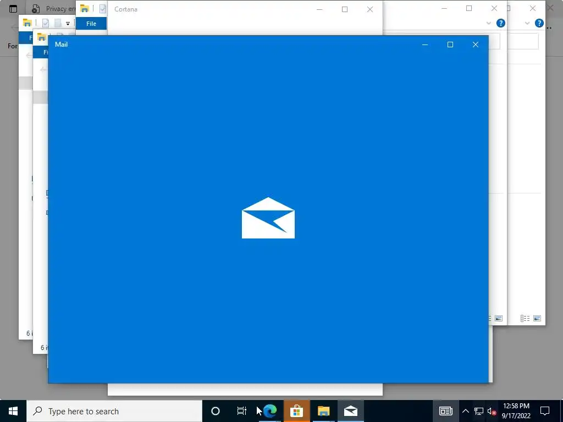563x422 pixels.
Task: Open Help in the File Explorer window behind Mail's corner
Action: coord(500,23)
